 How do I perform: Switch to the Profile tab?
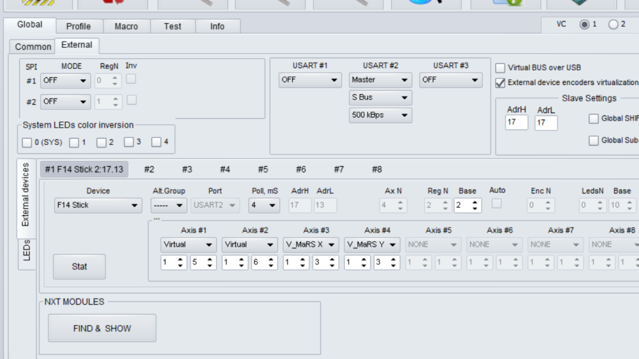point(78,26)
